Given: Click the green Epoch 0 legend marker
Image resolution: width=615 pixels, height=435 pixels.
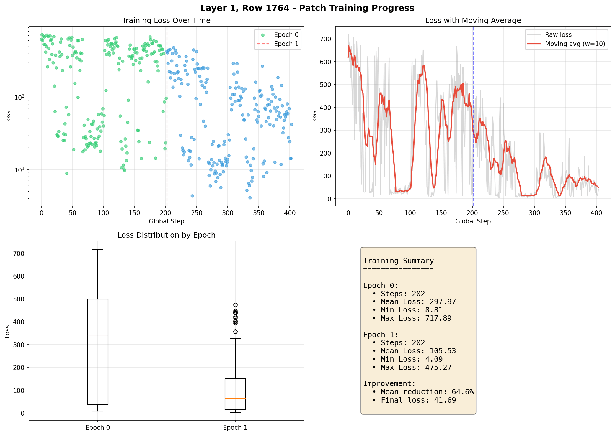Looking at the screenshot, I should [x=263, y=35].
